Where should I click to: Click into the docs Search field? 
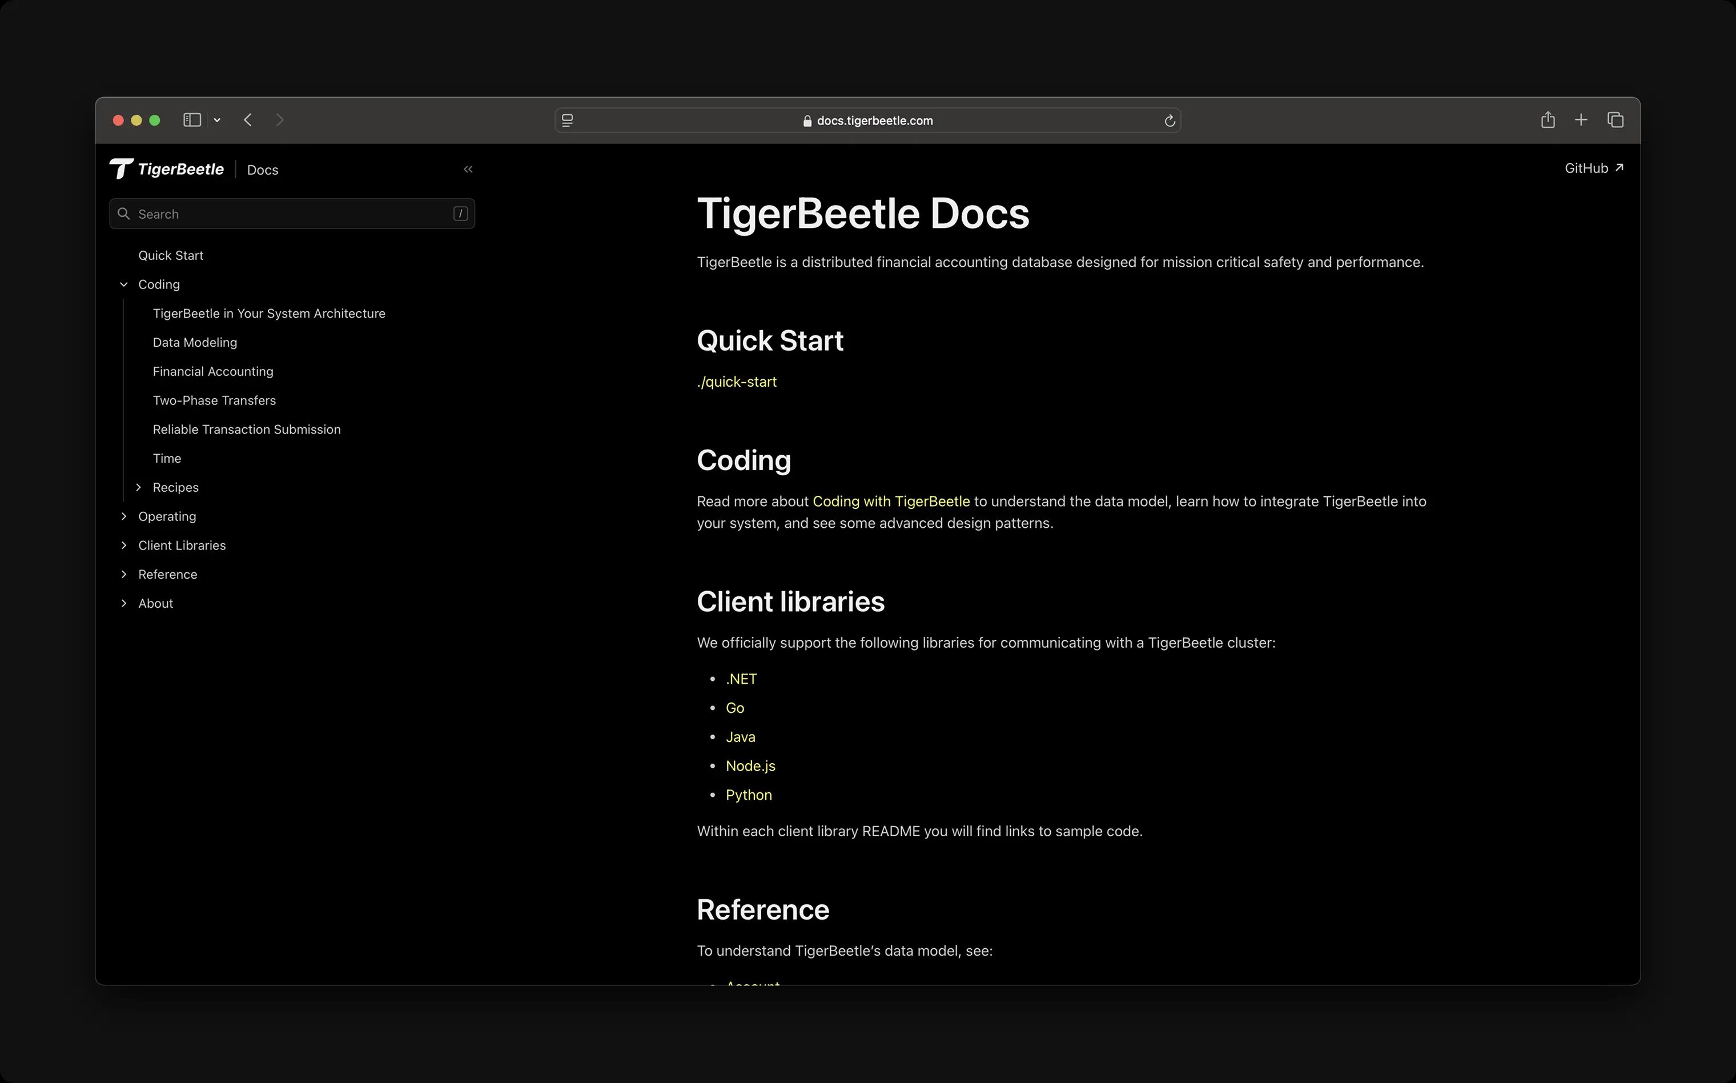(x=291, y=214)
